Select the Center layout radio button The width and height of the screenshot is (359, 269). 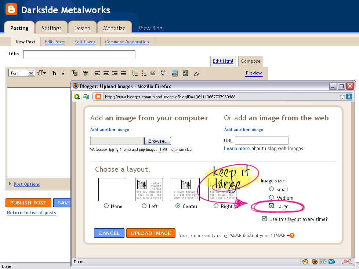pos(178,206)
